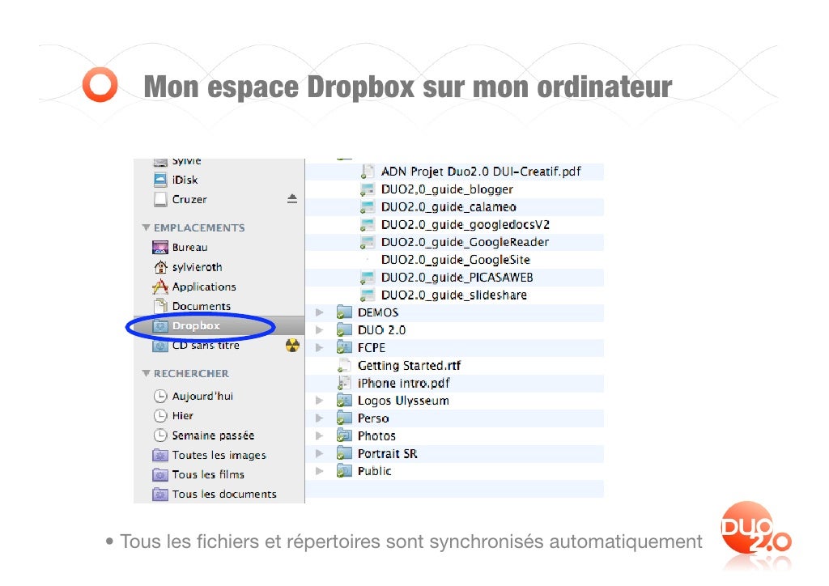Image resolution: width=829 pixels, height=586 pixels.
Task: Click the Tous les documents smart folder icon
Action: click(160, 494)
